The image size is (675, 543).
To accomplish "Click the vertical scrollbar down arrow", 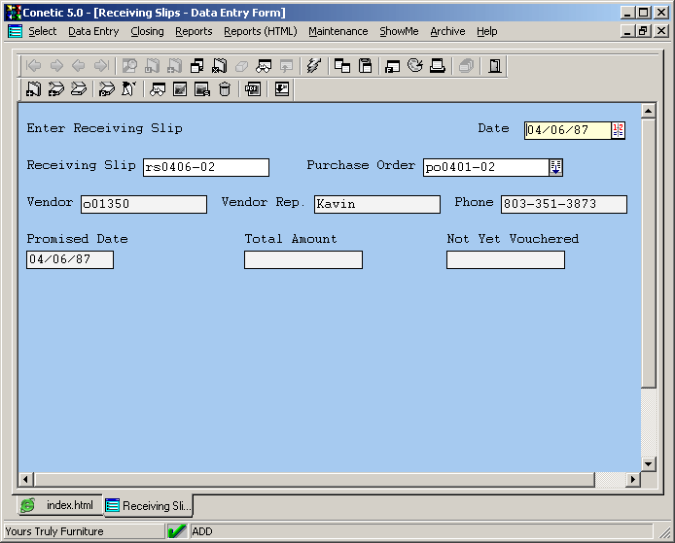I will (649, 463).
